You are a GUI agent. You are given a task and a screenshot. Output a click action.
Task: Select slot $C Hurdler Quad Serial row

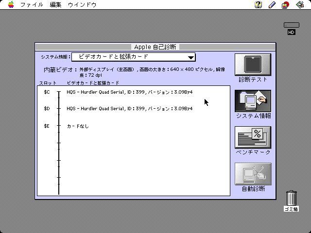130,92
